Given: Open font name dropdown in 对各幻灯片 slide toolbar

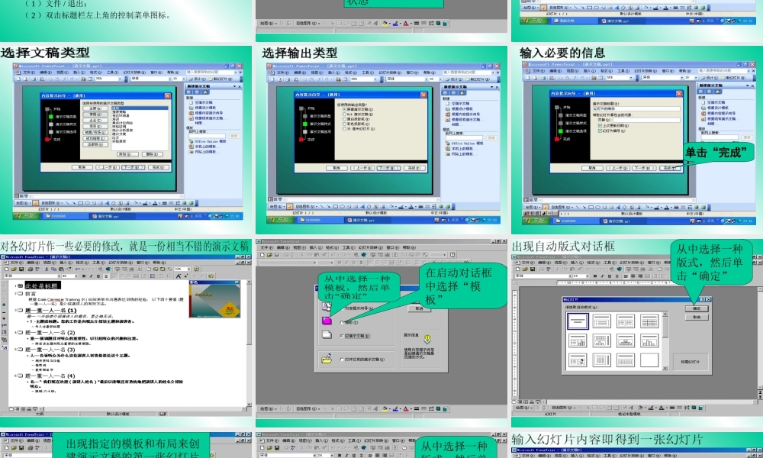Looking at the screenshot, I should tap(57, 276).
